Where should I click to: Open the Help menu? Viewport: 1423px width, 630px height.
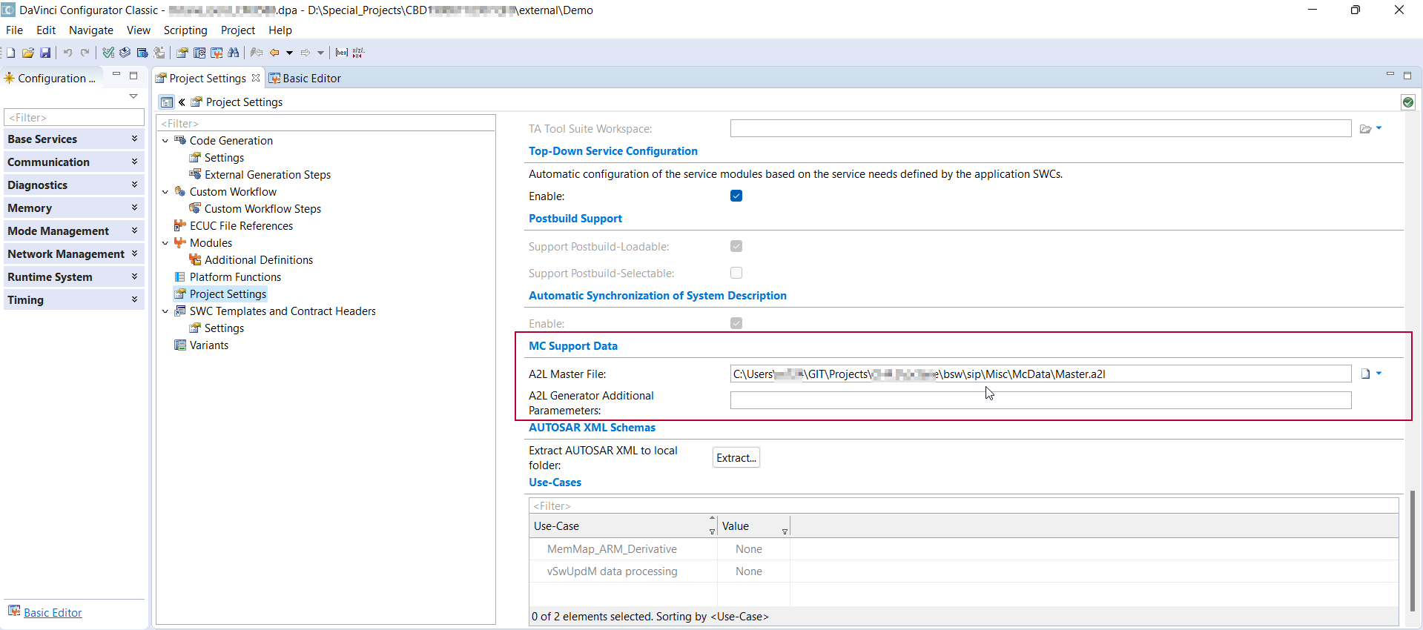(x=280, y=30)
